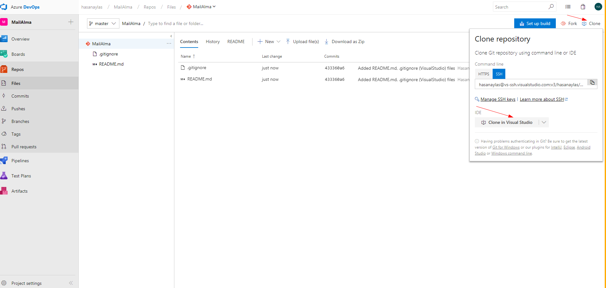606x288 pixels.
Task: Sort files by the Name column
Action: (x=188, y=56)
